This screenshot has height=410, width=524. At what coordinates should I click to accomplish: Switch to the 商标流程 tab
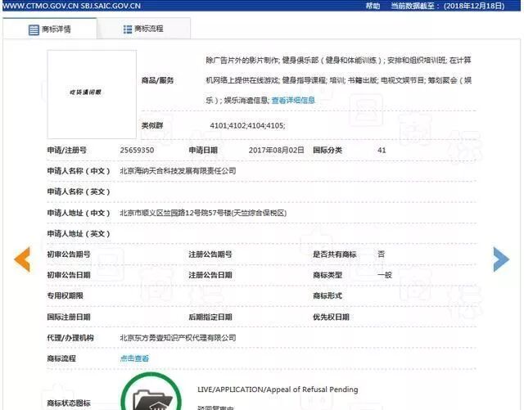coord(144,29)
